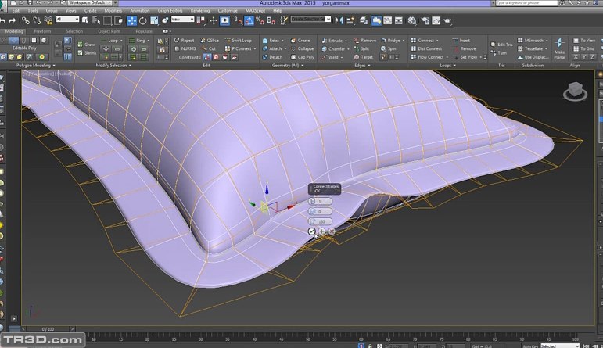Click the Swift Loop button
The image size is (603, 348).
238,40
